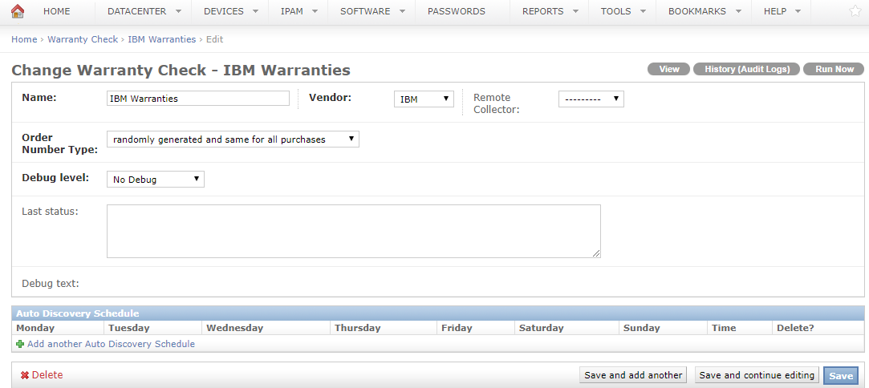Open the HOME menu

(x=56, y=11)
